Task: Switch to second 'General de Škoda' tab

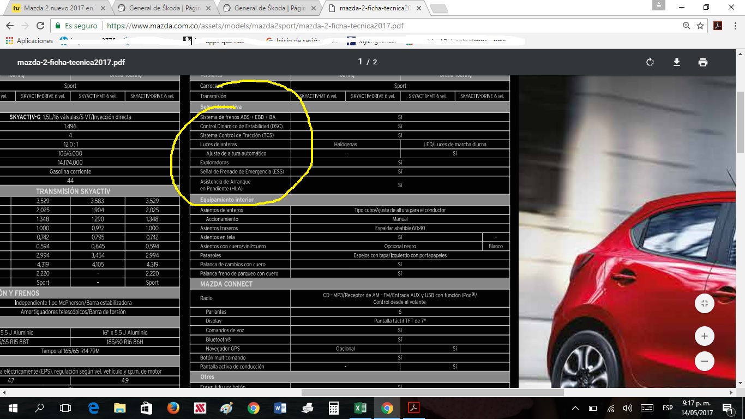Action: [x=269, y=8]
